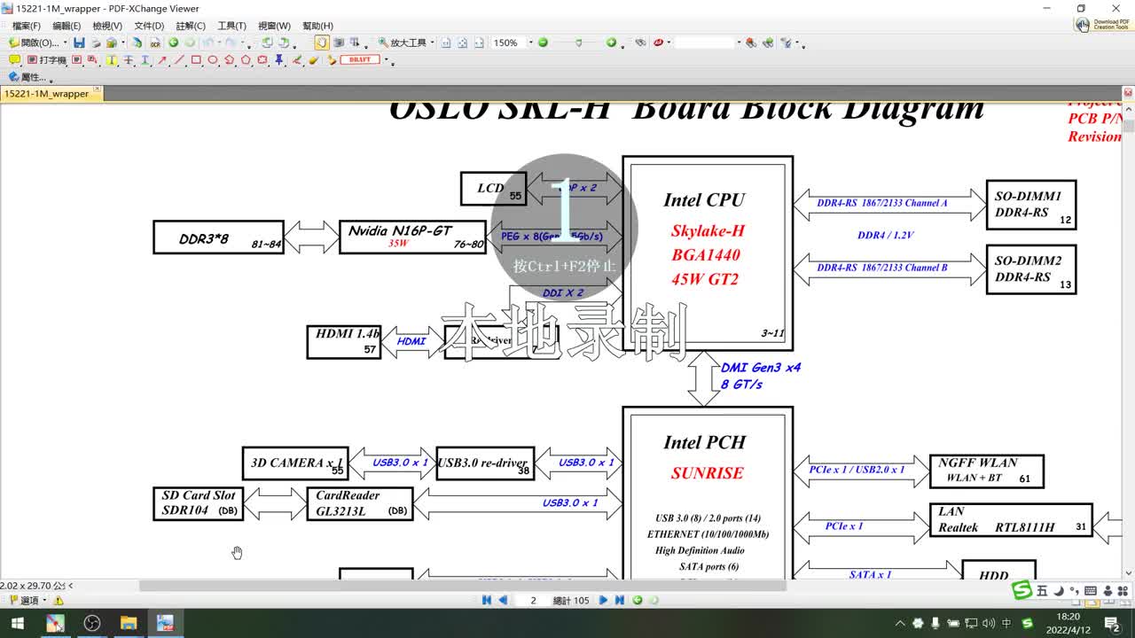Viewport: 1135px width, 638px height.
Task: Click the 150% zoom level field
Action: pos(509,43)
